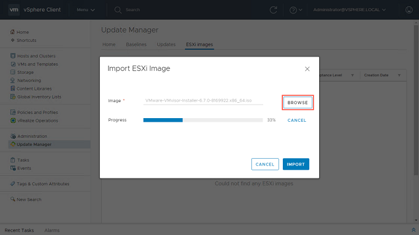Select the ESXi images tab
This screenshot has width=419, height=235.
point(200,44)
